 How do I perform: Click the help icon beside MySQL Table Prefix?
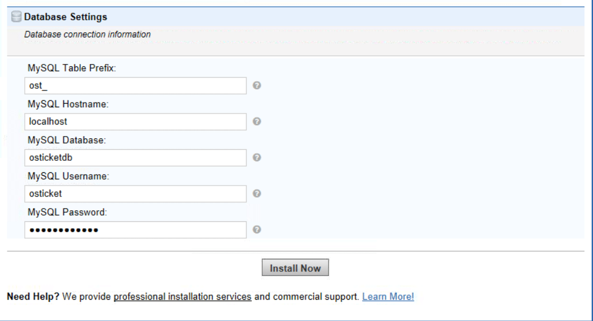point(257,85)
